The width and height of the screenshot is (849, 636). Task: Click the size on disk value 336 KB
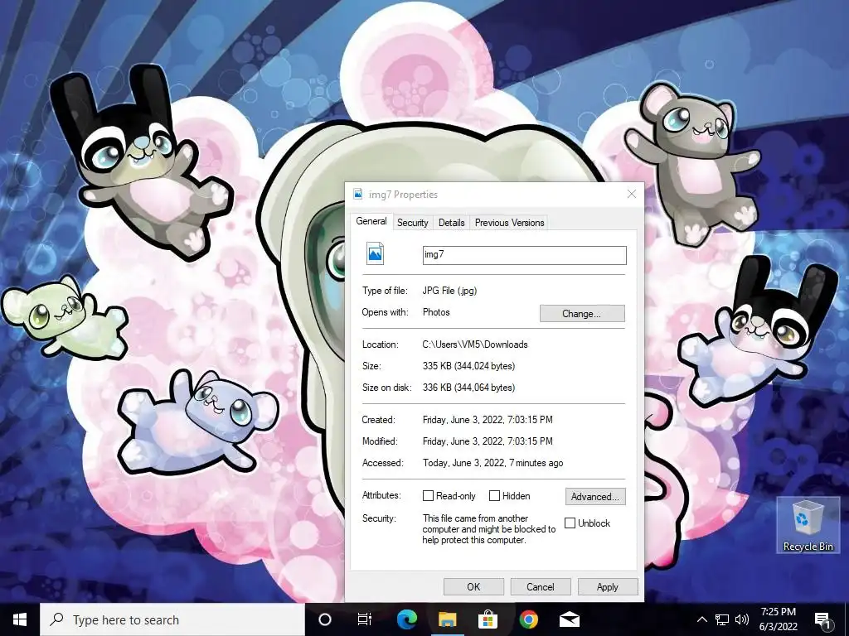coord(469,388)
